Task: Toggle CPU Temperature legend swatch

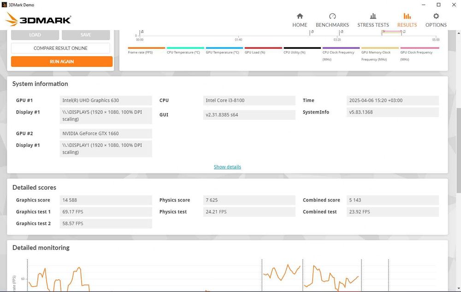Action: pos(185,48)
